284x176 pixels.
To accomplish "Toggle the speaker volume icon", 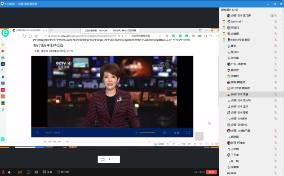I will point(9,172).
